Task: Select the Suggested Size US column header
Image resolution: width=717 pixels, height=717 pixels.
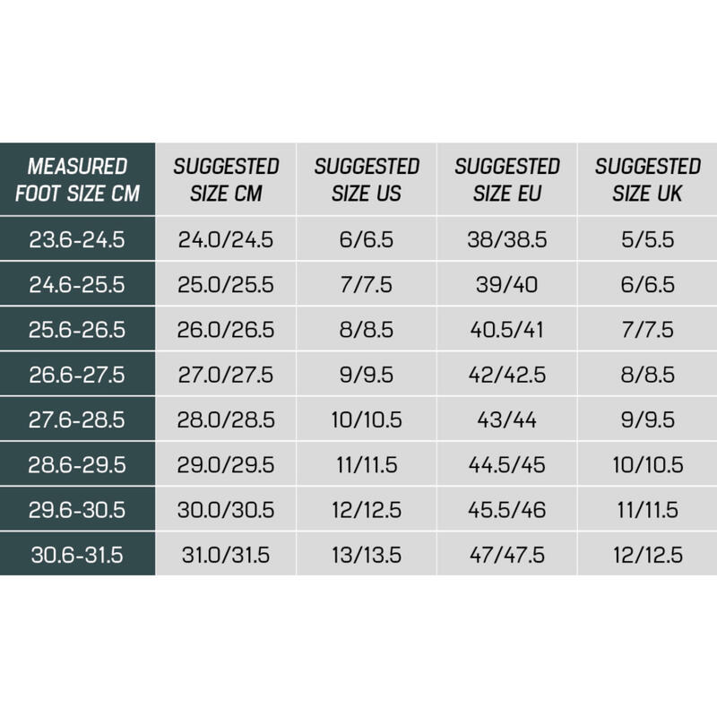Action: point(367,179)
